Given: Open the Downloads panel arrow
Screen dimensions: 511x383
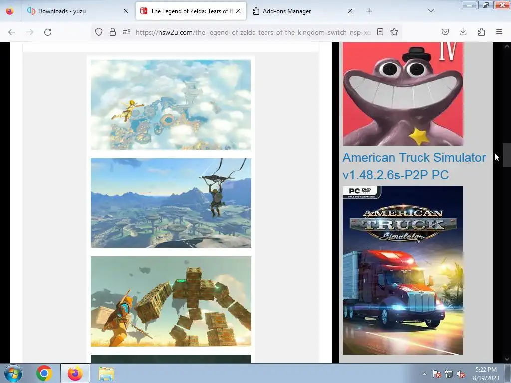Looking at the screenshot, I should tap(463, 32).
